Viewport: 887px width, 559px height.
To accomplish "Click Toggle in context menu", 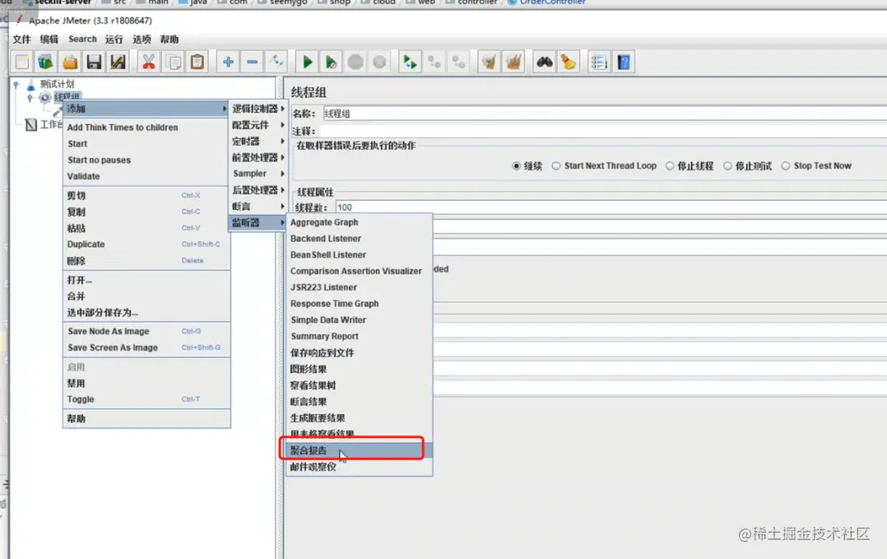I will coord(146,399).
